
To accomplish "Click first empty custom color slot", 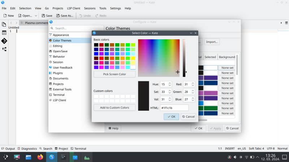I will (x=96, y=96).
